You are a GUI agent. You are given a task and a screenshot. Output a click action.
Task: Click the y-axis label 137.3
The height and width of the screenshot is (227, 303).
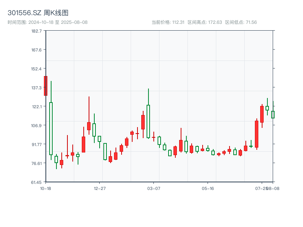click(36, 88)
